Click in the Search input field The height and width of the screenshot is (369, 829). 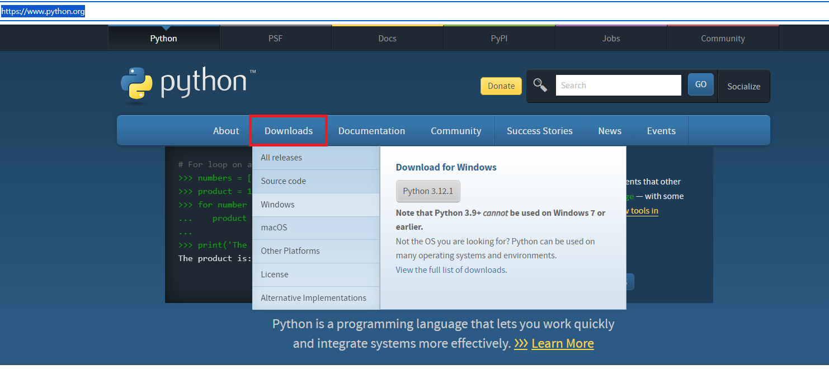click(x=618, y=85)
